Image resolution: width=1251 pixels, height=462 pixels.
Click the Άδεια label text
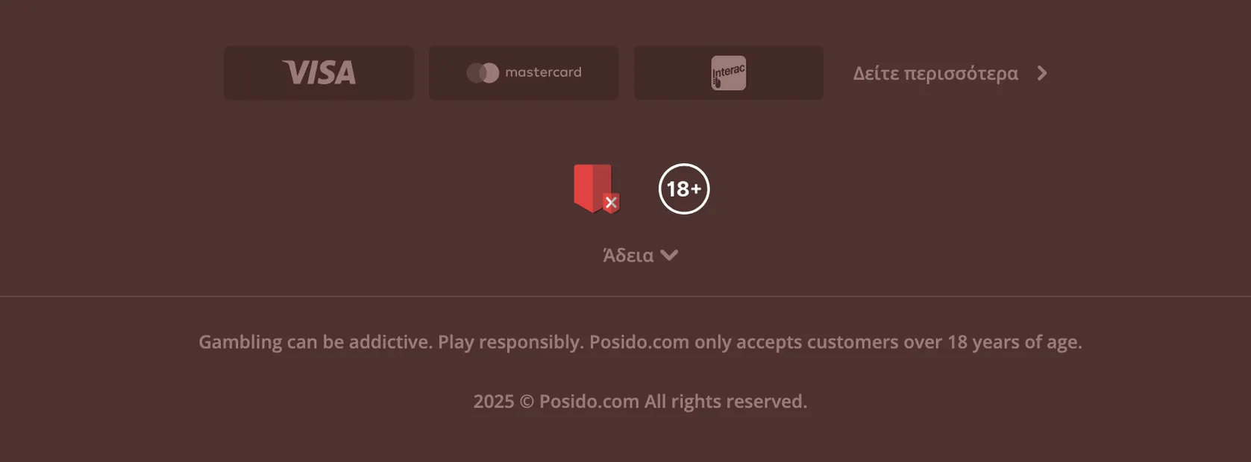[628, 255]
